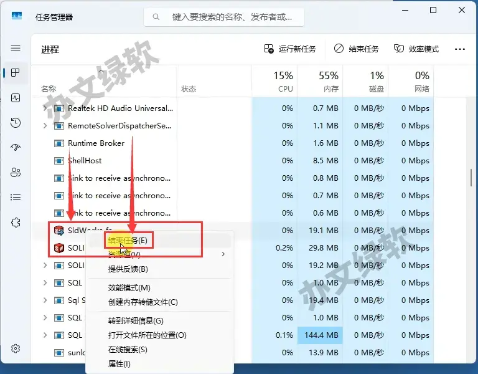The width and height of the screenshot is (478, 374).
Task: Choose 创建内存转储文件(C) menu entry
Action: point(159,302)
